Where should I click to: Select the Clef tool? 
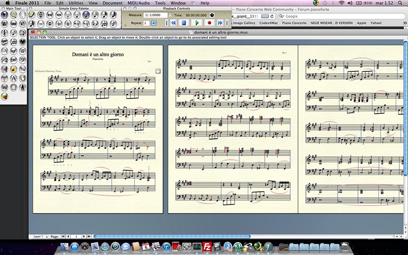coord(22,60)
